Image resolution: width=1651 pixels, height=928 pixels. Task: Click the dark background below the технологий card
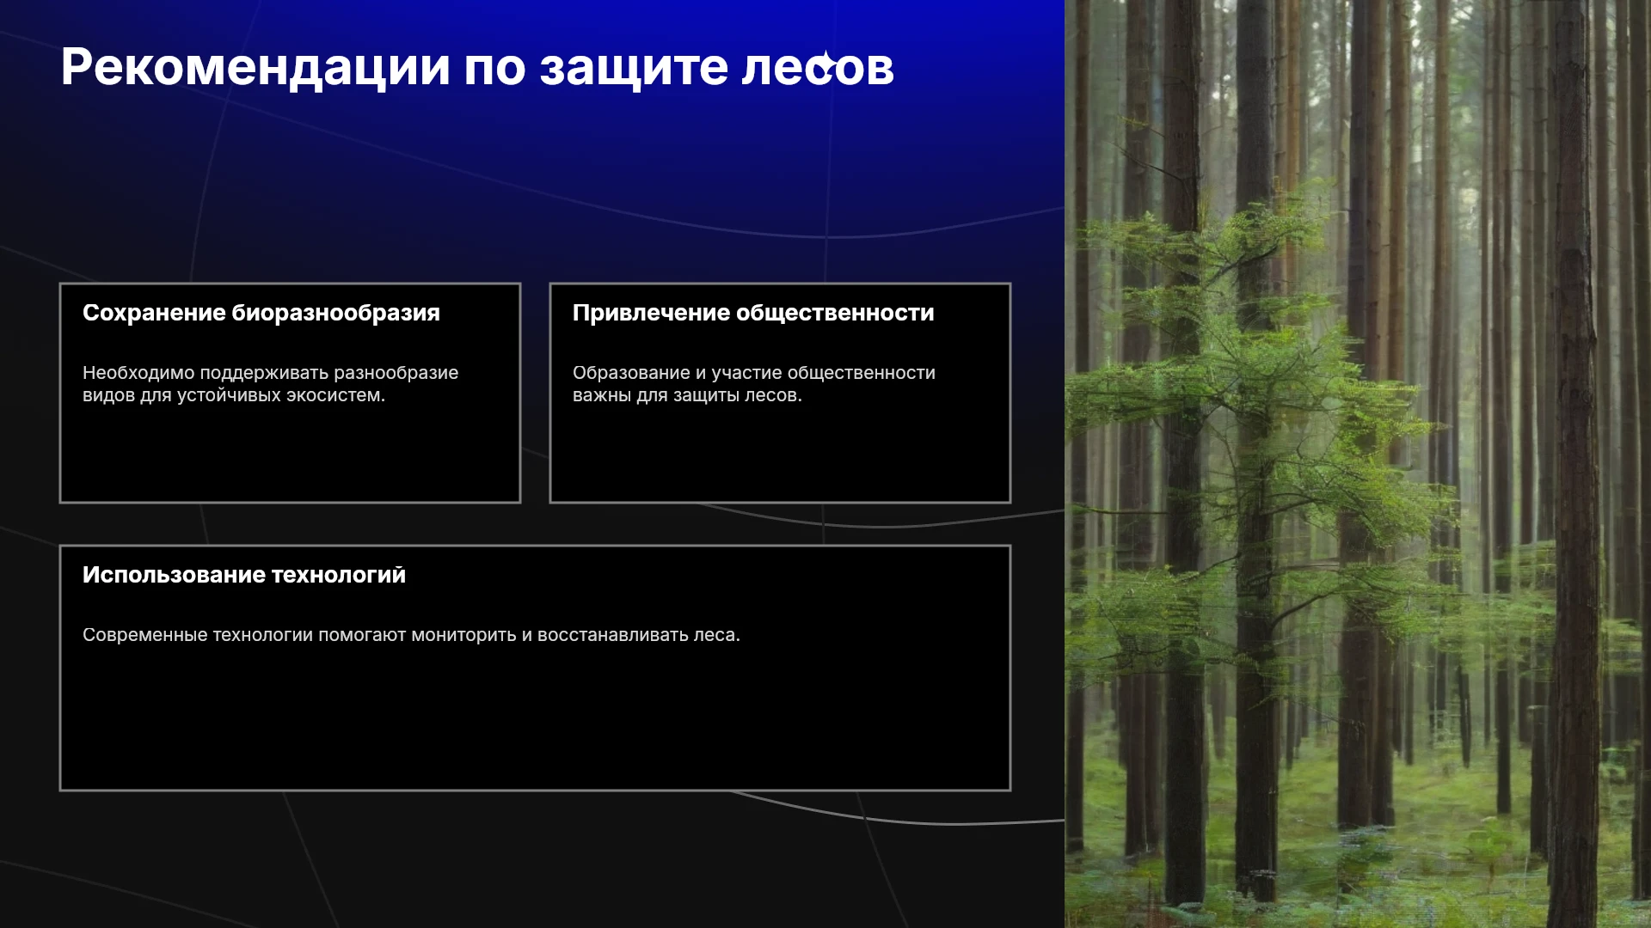click(x=533, y=859)
